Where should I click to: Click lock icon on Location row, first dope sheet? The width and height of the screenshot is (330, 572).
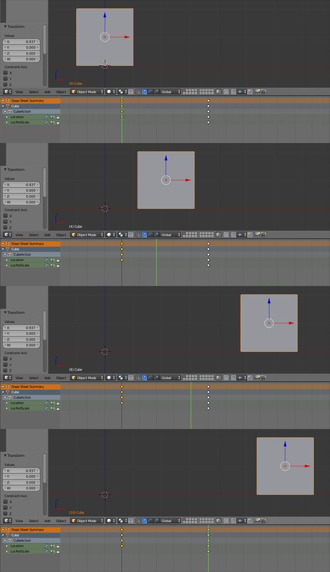[58, 117]
